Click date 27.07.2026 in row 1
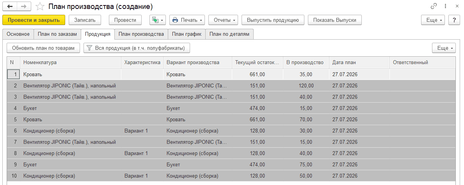Viewport: 464px width, 185px height. (x=359, y=74)
